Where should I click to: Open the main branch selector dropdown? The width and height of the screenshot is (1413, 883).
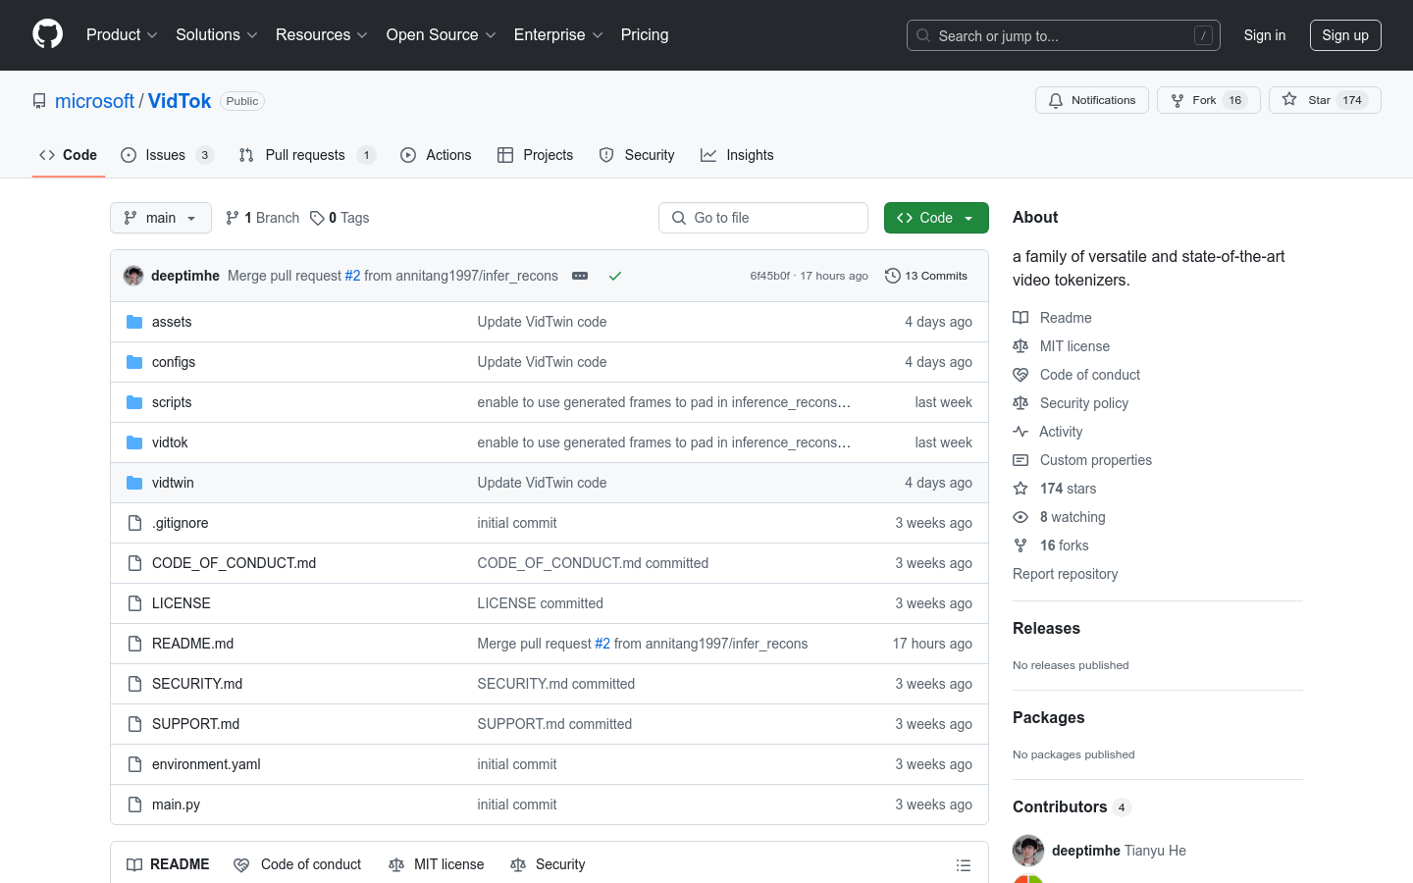tap(161, 218)
